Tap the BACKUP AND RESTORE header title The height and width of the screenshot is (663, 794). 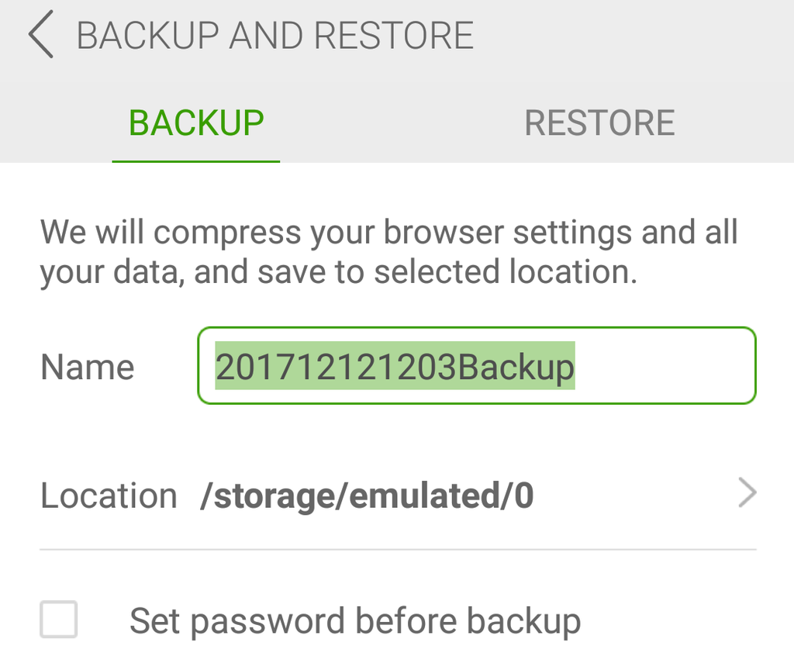point(275,36)
